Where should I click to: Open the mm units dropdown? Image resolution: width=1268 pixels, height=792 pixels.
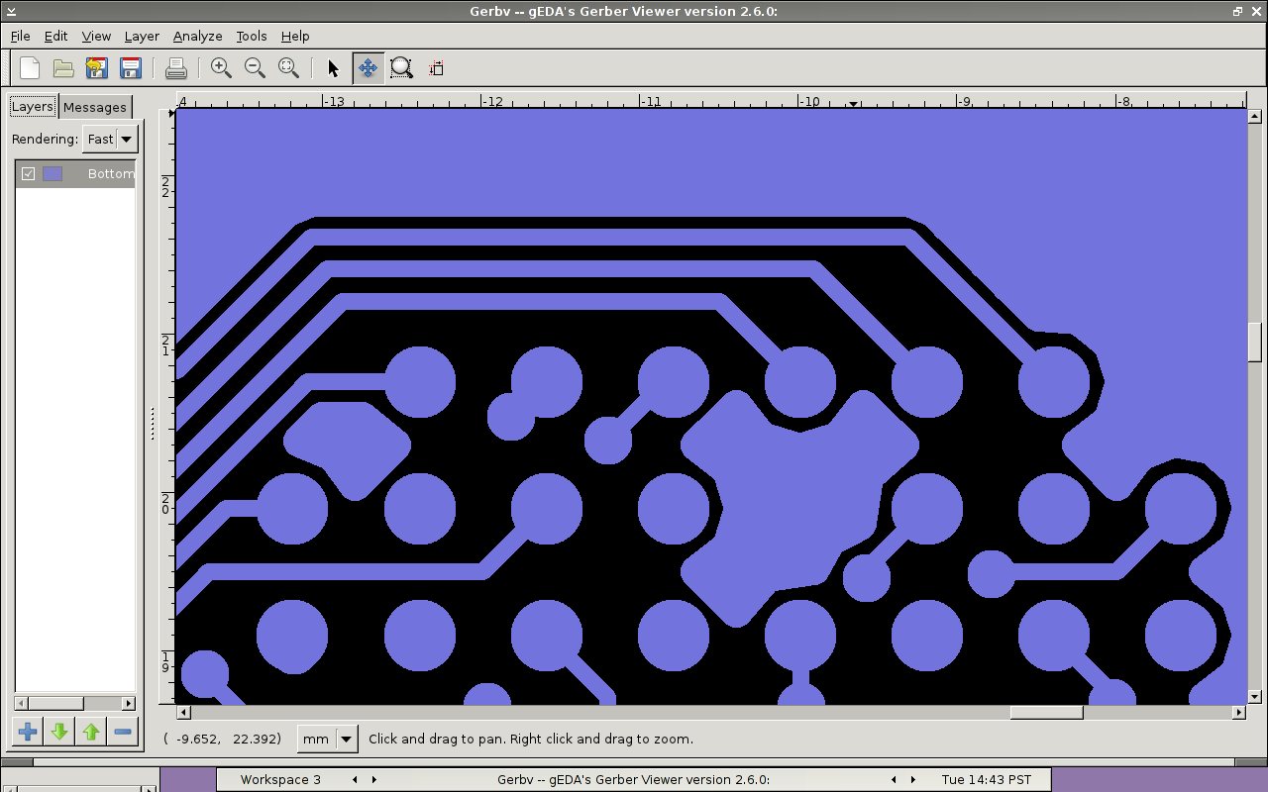coord(327,739)
